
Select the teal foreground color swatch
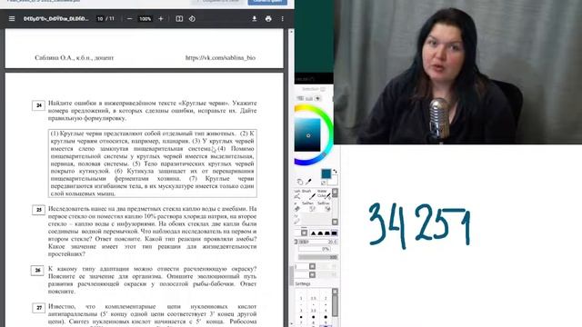point(326,173)
